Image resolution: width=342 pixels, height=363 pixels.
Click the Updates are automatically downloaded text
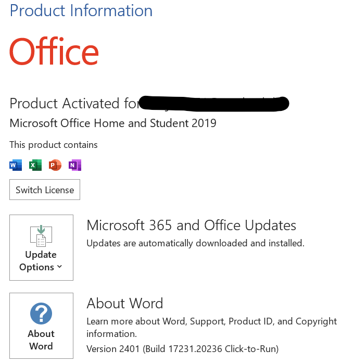pyautogui.click(x=196, y=243)
